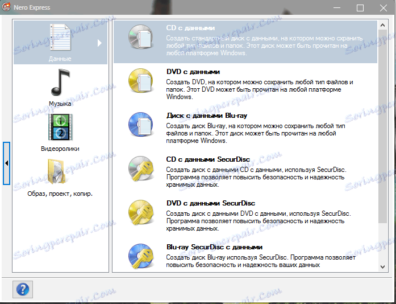Switch to the Видеоролики category label
The image size is (396, 304).
[60, 149]
